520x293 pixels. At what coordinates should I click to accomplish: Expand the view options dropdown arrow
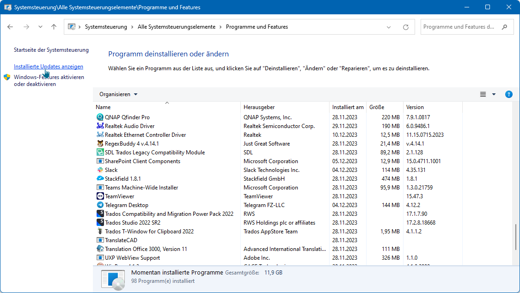coord(494,94)
